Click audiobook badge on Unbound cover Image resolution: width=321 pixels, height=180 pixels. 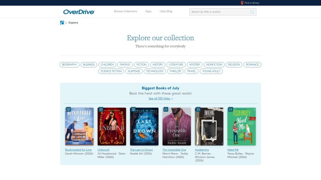(101, 109)
